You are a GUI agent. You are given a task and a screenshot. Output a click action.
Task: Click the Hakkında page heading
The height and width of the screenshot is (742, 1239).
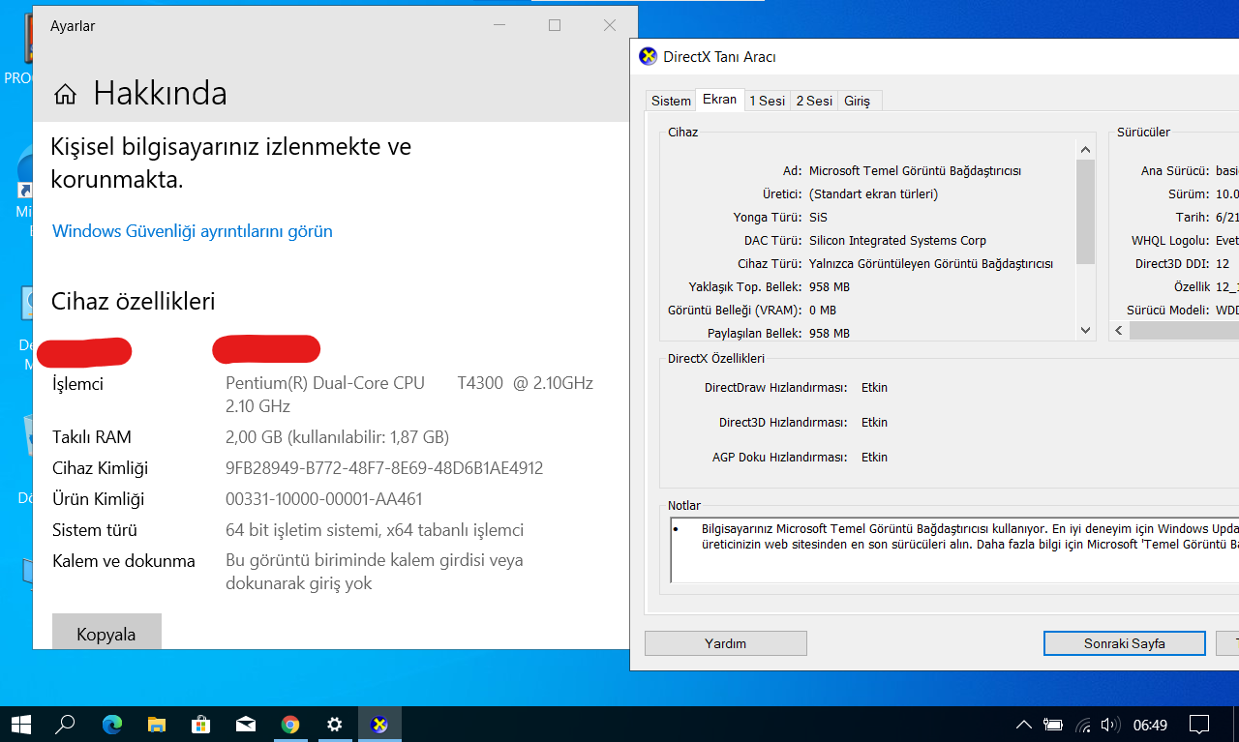pos(160,94)
